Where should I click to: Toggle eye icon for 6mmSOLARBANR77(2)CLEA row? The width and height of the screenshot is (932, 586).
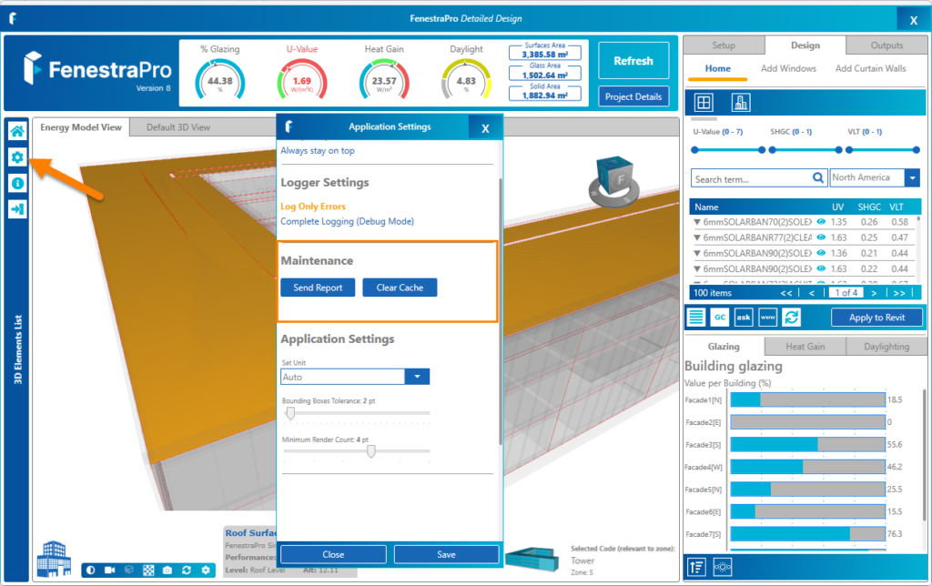point(821,237)
